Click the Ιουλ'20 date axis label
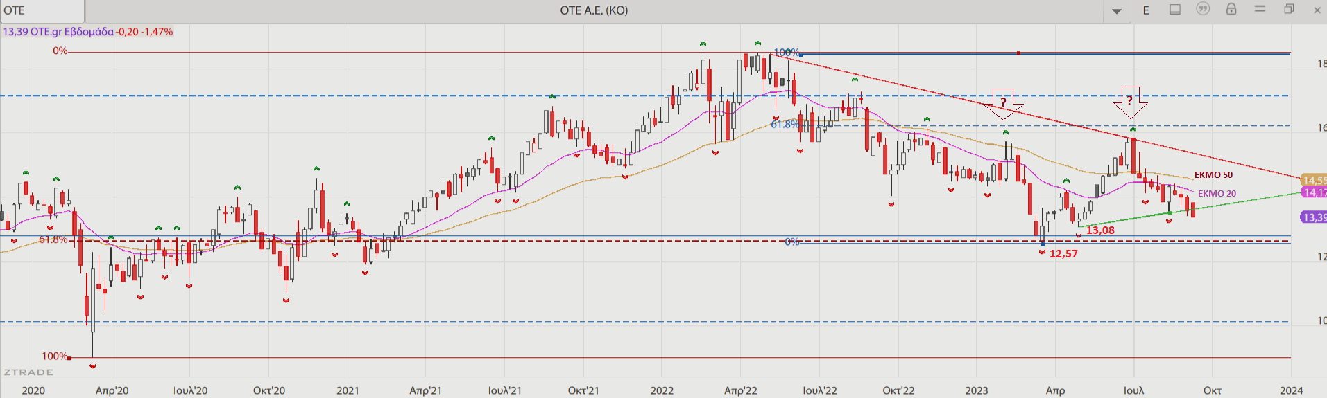 coord(190,390)
